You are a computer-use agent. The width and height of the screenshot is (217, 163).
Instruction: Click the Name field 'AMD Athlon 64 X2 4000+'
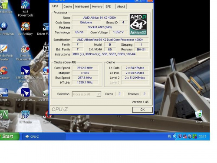100,18
